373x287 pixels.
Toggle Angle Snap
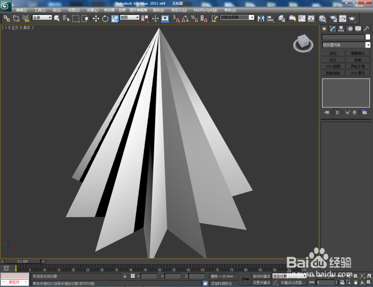[x=185, y=19]
